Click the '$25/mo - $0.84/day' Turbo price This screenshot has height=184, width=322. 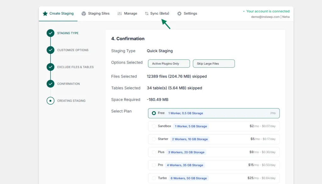(261, 178)
